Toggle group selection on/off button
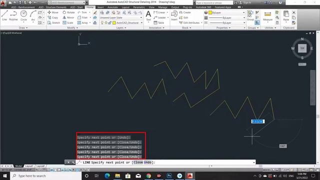320x180 pixels. point(257,22)
